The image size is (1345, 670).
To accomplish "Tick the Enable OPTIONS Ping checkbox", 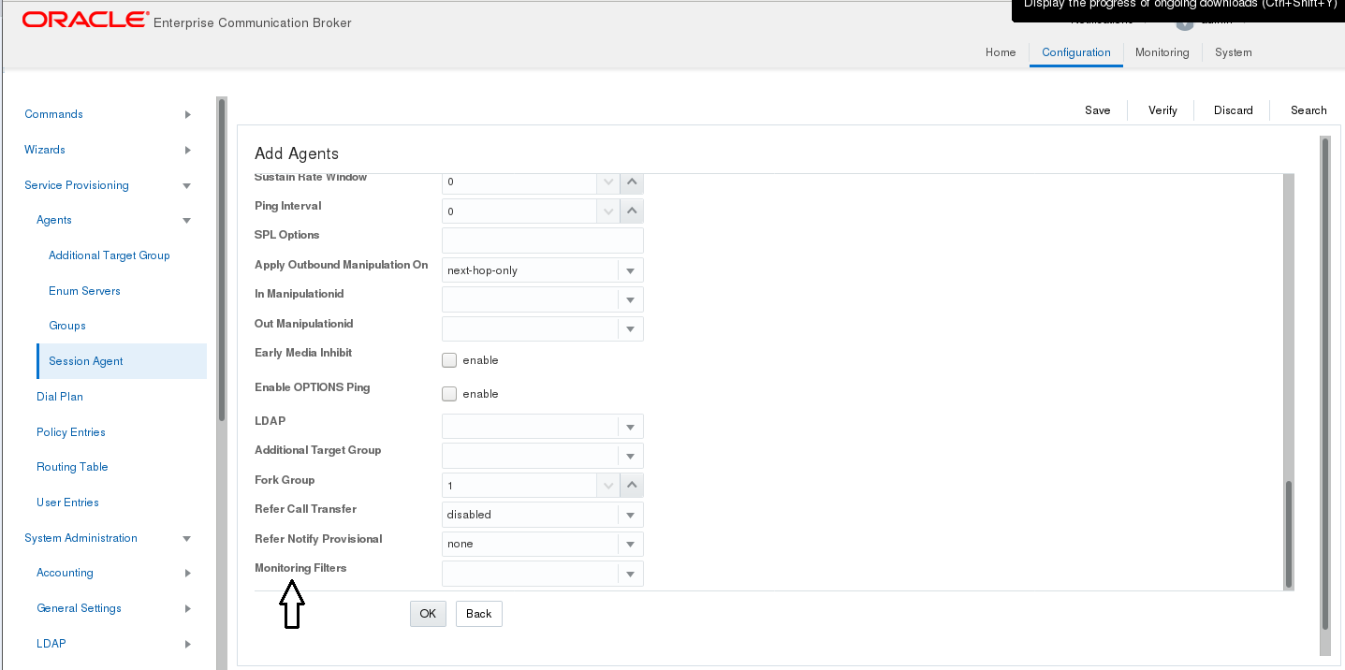I will (x=449, y=394).
